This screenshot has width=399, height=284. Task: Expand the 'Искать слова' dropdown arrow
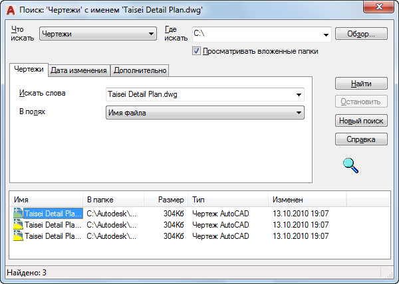pyautogui.click(x=299, y=95)
